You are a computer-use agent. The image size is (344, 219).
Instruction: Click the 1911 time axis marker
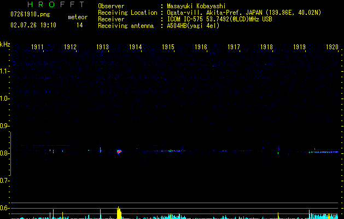click(x=37, y=47)
